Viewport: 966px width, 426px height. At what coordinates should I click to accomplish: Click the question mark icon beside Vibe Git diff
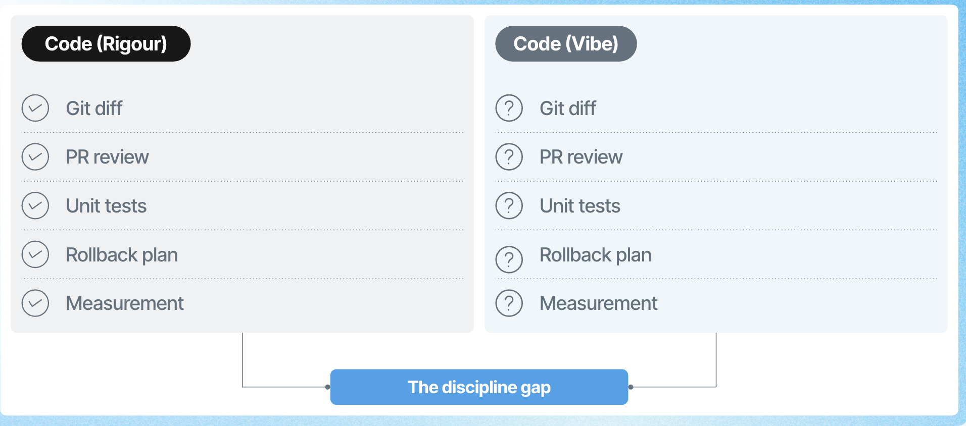click(x=509, y=108)
